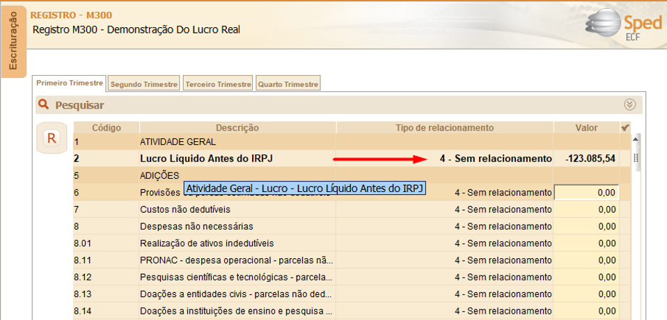667x320 pixels.
Task: Click Valor cell of row 8.13
Action: click(587, 294)
